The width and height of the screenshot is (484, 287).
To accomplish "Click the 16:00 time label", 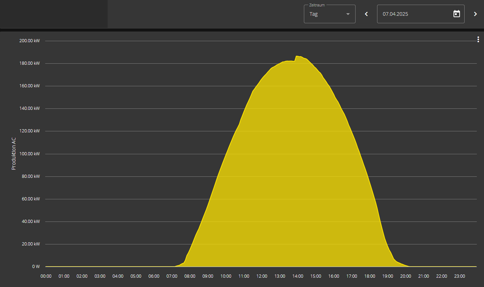I will [x=334, y=276].
